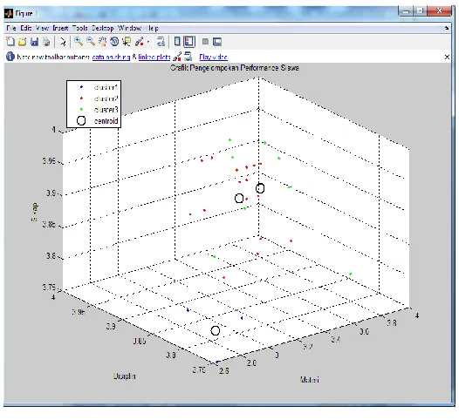Click the centroid circle icon in legend
The height and width of the screenshot is (420, 459).
tap(81, 121)
